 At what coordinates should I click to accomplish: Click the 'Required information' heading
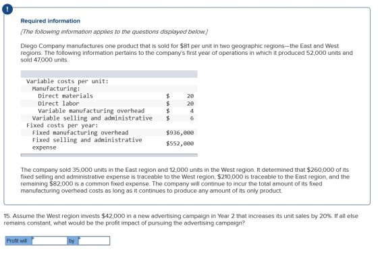click(51, 21)
